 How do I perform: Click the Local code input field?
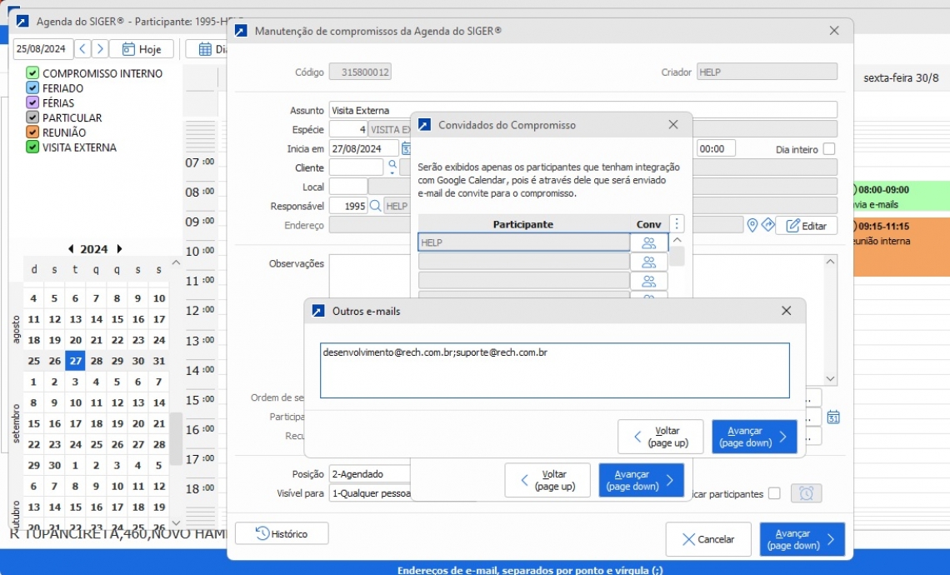pyautogui.click(x=347, y=187)
